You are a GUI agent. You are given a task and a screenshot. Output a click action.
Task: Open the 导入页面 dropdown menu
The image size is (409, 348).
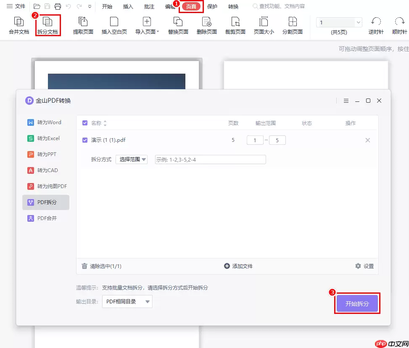pos(147,25)
